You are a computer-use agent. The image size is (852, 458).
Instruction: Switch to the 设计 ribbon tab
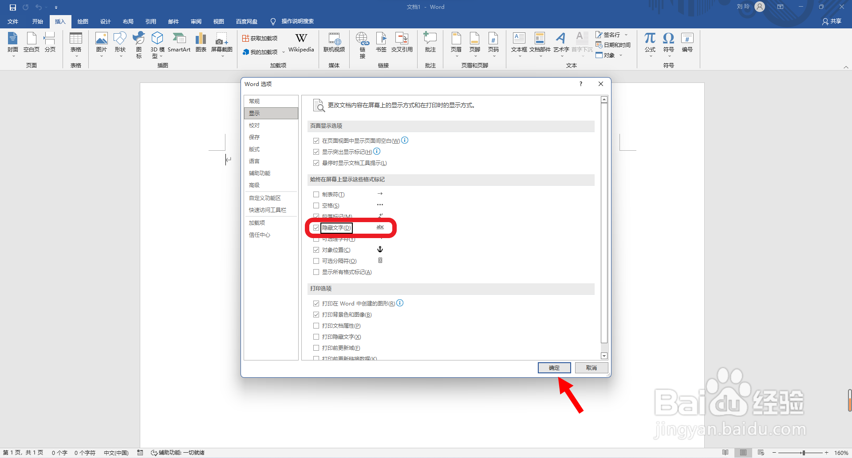click(106, 21)
